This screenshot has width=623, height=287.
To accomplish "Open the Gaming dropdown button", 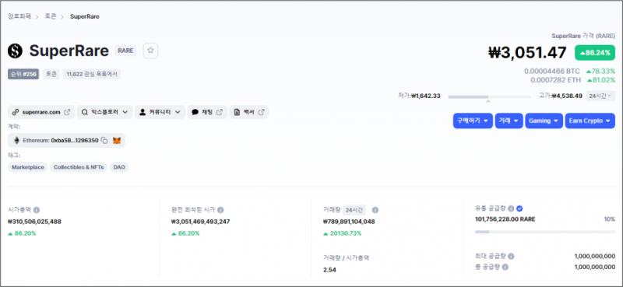I will pos(544,121).
